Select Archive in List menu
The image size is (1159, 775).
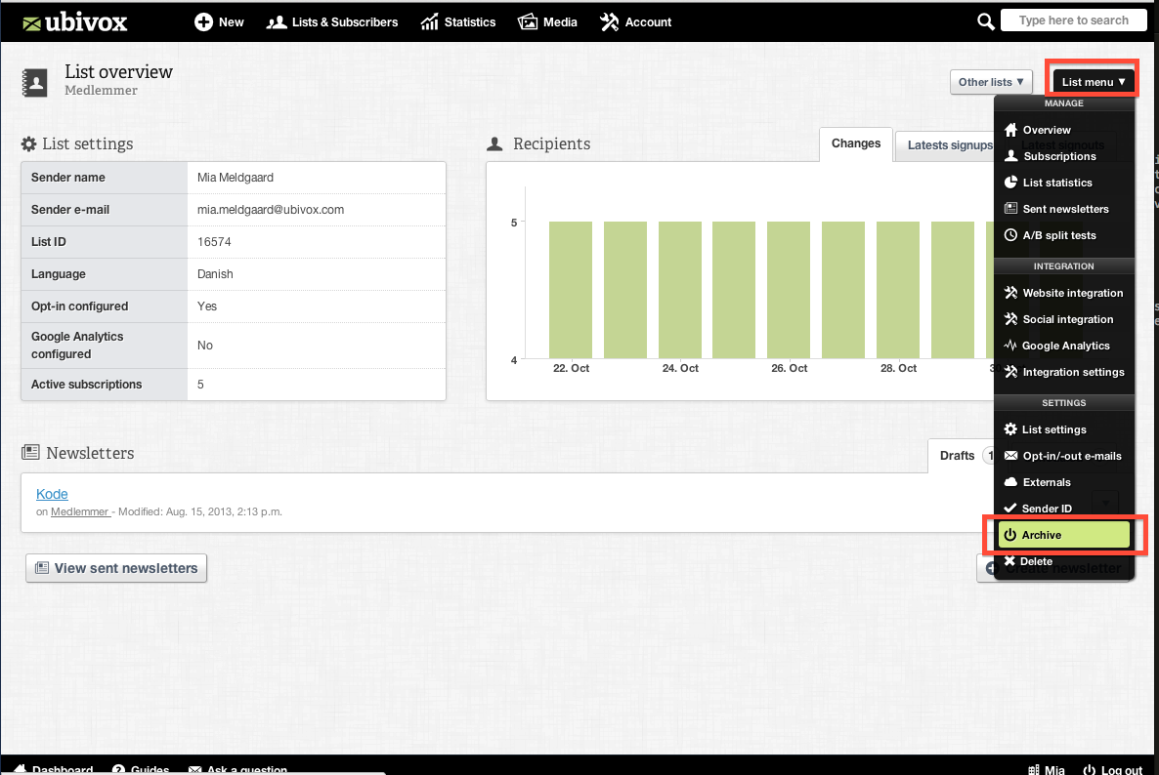point(1063,534)
